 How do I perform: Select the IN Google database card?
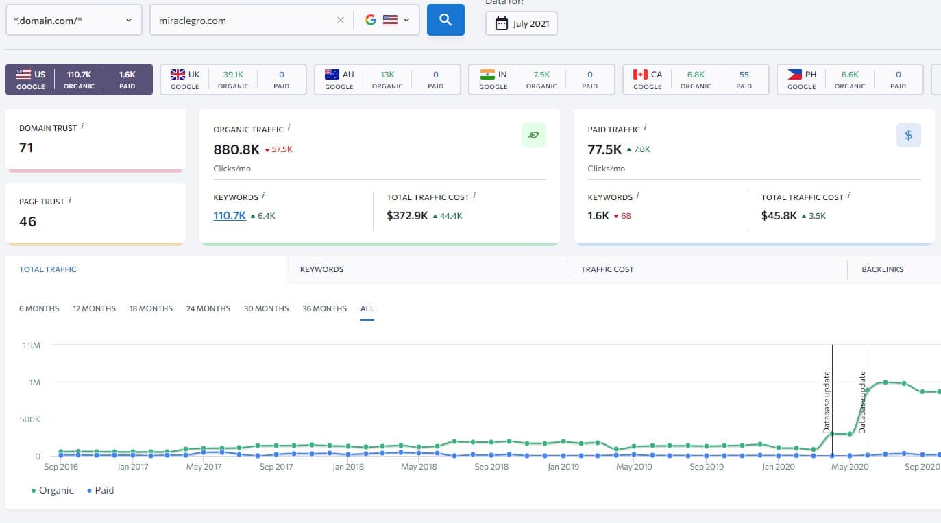541,80
